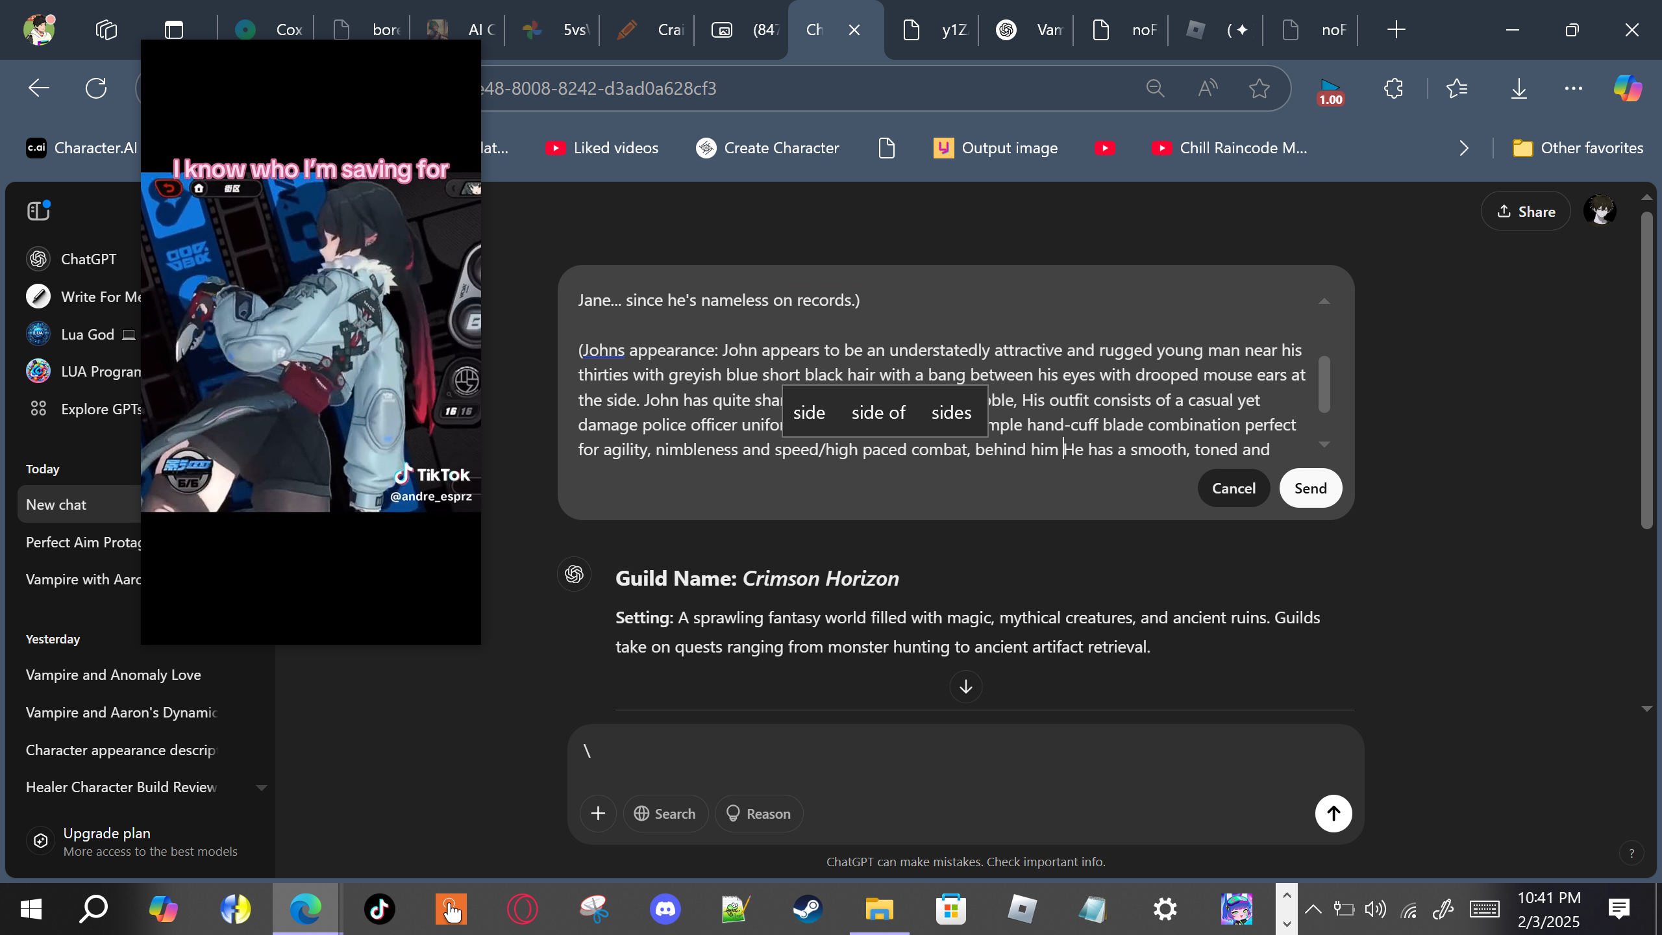Click the page vertical scrollbar thumb

pyautogui.click(x=1646, y=370)
